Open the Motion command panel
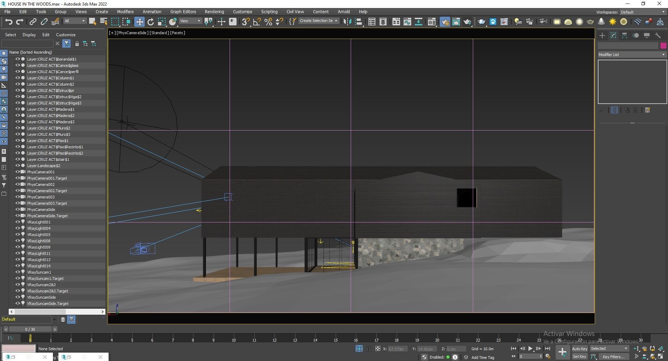Image resolution: width=668 pixels, height=361 pixels. tap(636, 36)
